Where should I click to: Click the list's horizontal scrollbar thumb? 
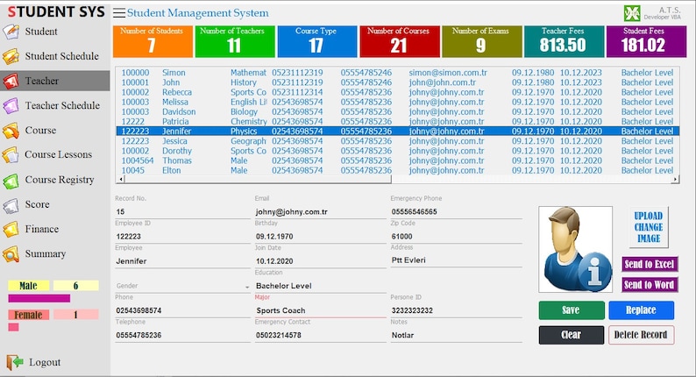pyautogui.click(x=258, y=179)
